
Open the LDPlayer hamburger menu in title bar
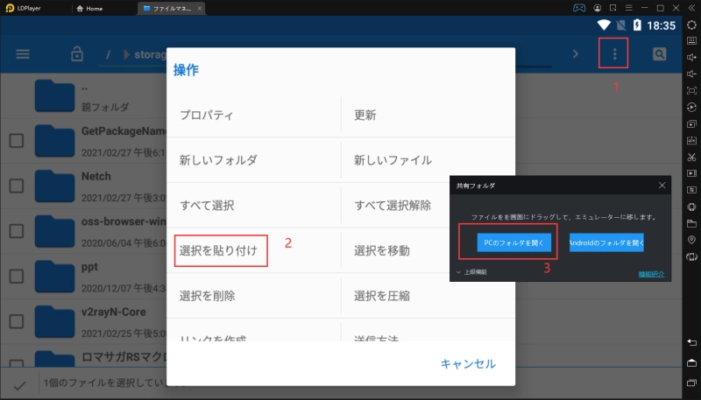628,8
